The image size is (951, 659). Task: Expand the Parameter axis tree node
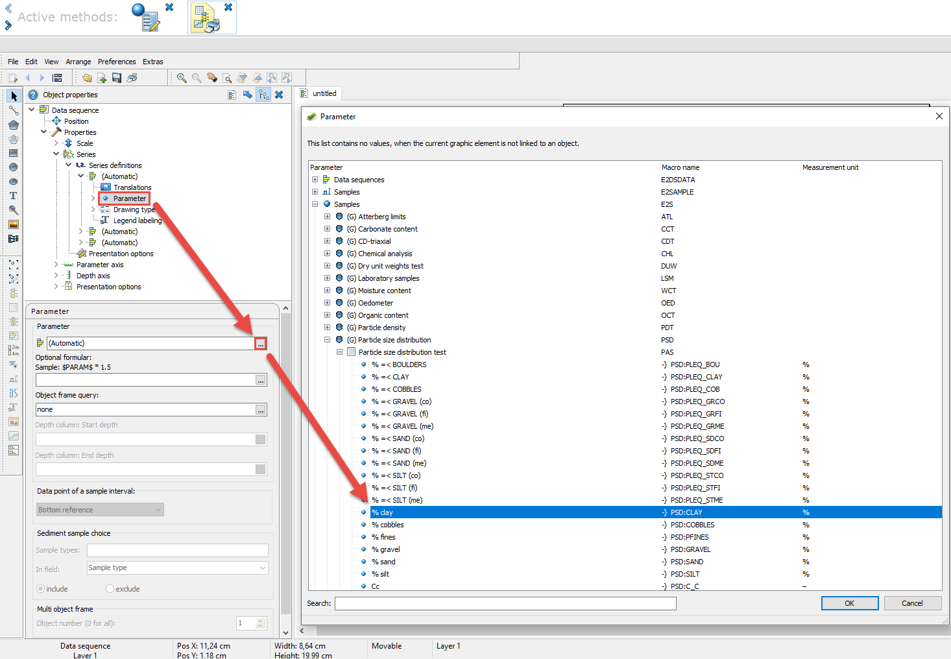coord(56,265)
